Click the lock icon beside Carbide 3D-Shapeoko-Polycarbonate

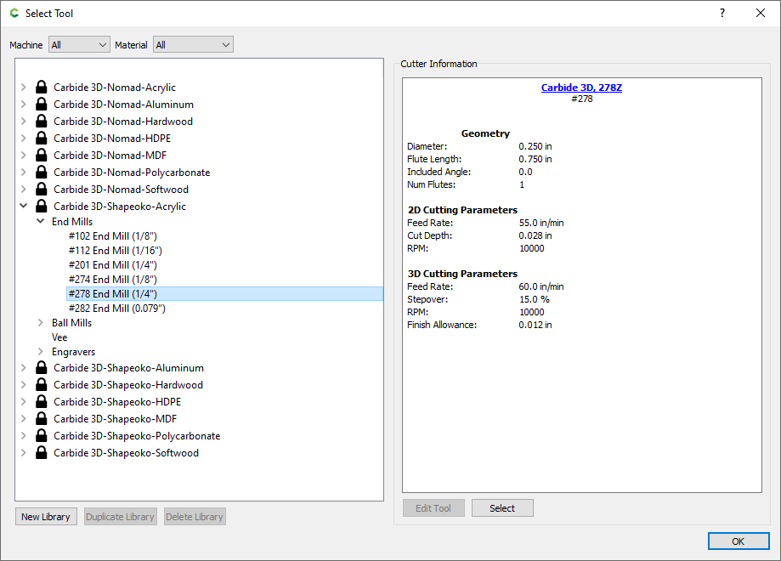(42, 435)
